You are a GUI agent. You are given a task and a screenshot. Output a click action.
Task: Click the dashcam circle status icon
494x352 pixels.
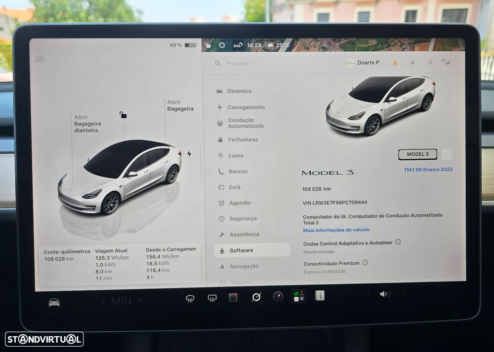[x=222, y=45]
